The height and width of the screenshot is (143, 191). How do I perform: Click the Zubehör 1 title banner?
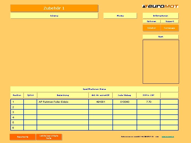pos(54,8)
